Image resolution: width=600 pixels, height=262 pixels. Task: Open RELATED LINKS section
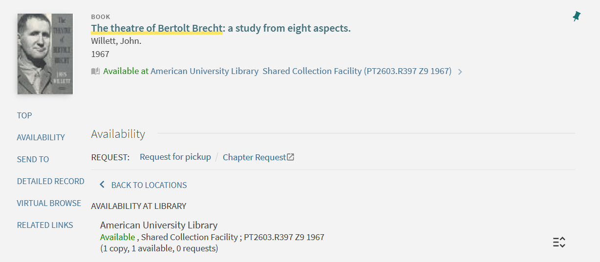tap(45, 225)
